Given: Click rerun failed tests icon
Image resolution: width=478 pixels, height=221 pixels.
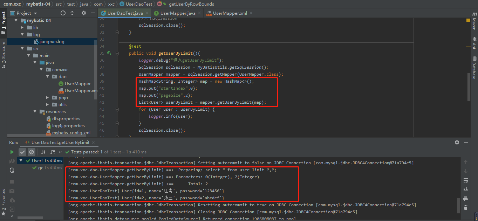Looking at the screenshot, I should click(x=12, y=161).
